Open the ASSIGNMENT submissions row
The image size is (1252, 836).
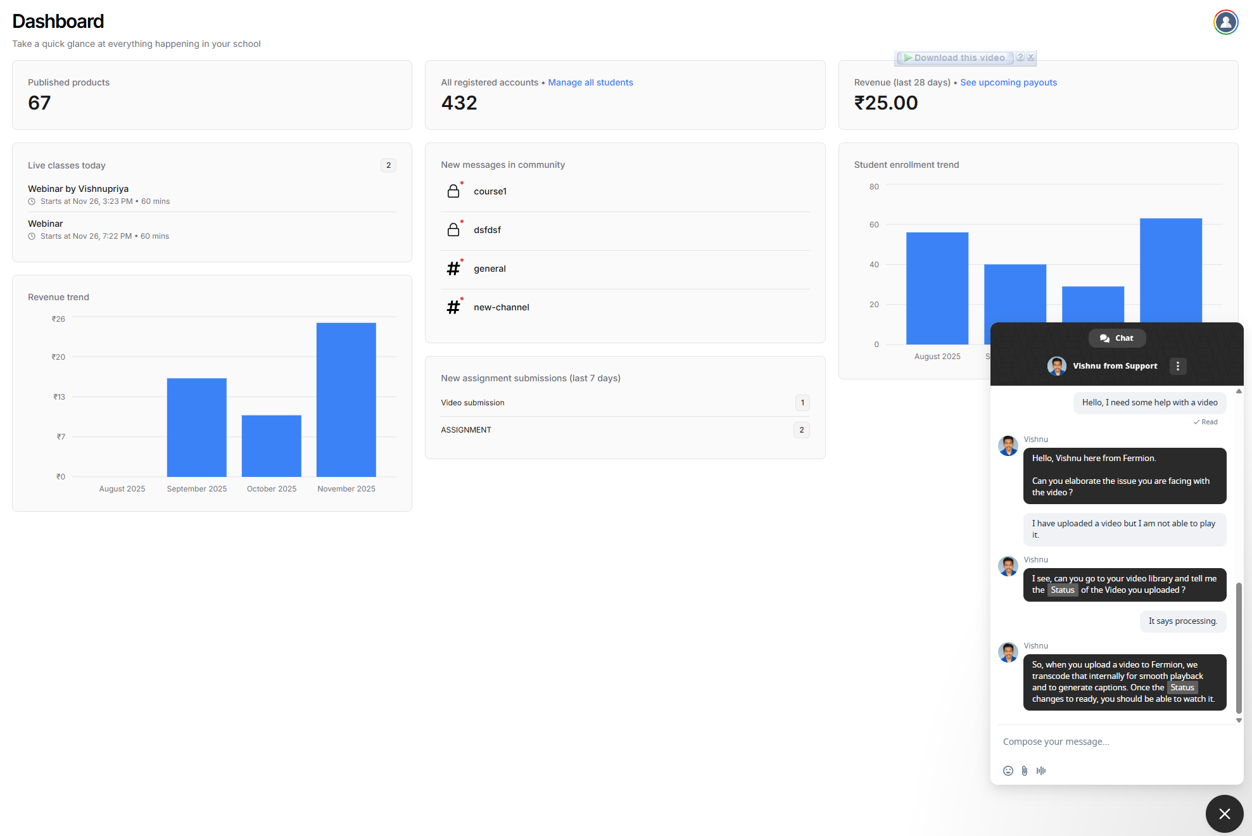[x=466, y=430]
